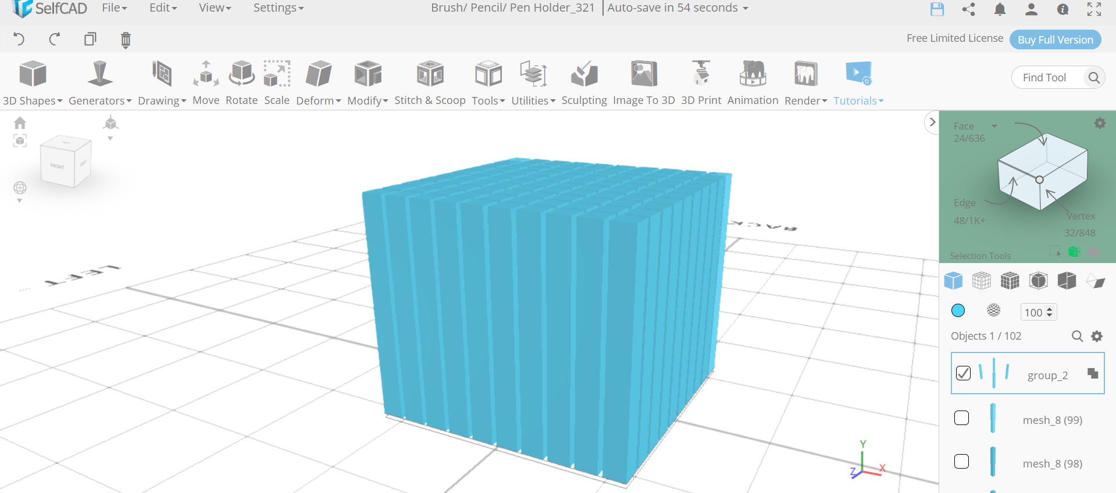Viewport: 1116px width, 493px height.
Task: Toggle fullscreen mode icon
Action: [1094, 9]
